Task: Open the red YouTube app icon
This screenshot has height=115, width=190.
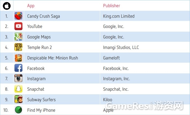Action: [18, 26]
